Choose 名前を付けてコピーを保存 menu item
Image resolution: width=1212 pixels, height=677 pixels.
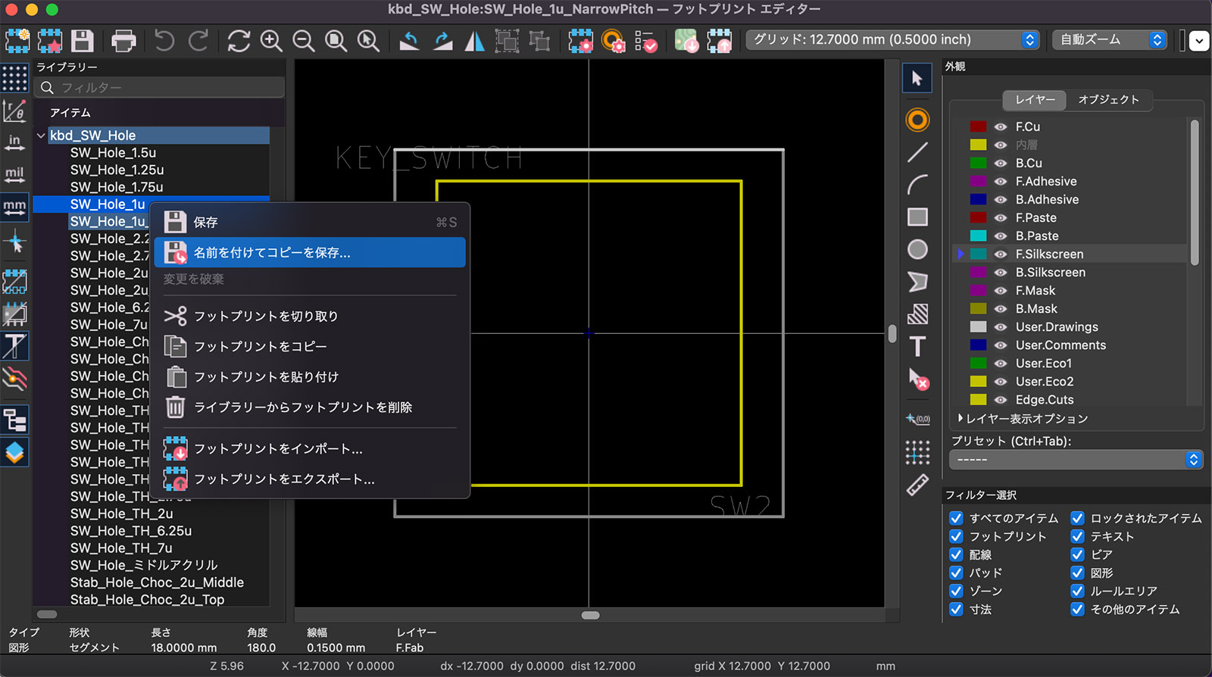310,253
